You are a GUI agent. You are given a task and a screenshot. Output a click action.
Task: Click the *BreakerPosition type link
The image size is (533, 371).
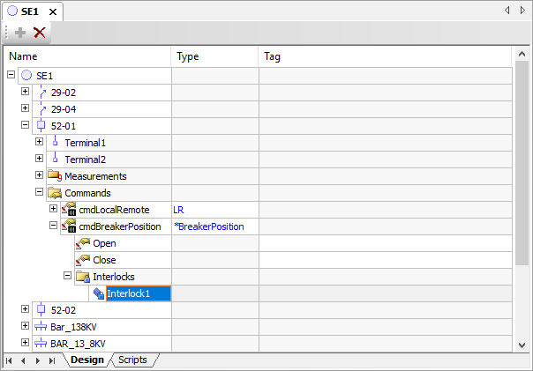click(x=208, y=226)
